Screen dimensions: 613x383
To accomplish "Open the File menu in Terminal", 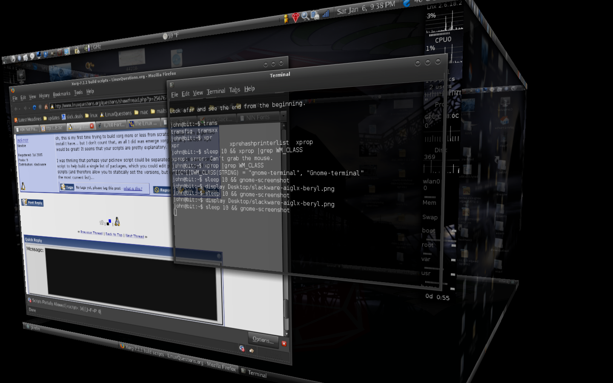I will pyautogui.click(x=175, y=94).
